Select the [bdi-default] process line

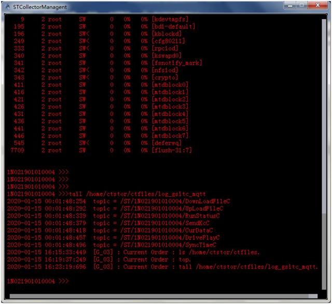pos(173,26)
